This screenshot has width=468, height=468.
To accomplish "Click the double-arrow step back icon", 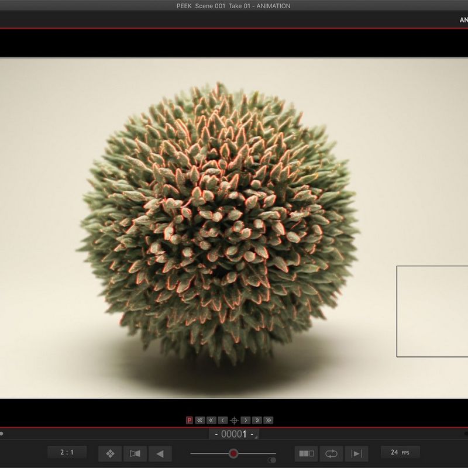I will click(x=211, y=419).
